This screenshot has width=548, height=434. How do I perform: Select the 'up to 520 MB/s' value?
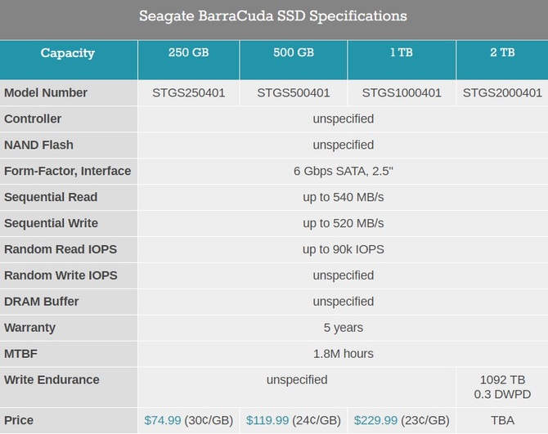click(343, 223)
